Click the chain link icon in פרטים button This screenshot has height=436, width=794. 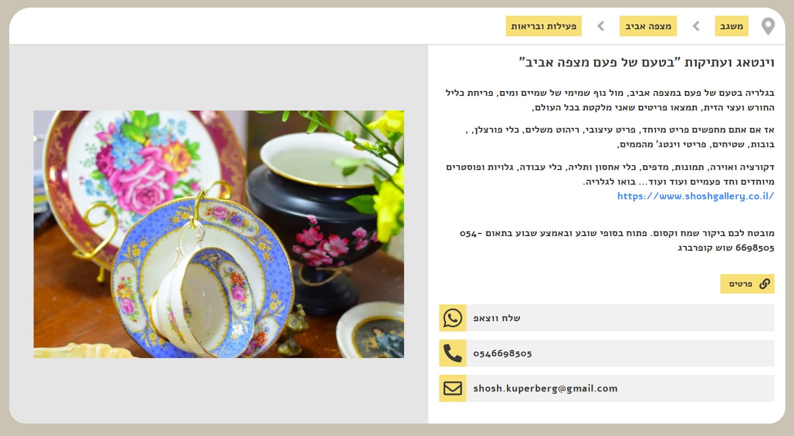764,284
